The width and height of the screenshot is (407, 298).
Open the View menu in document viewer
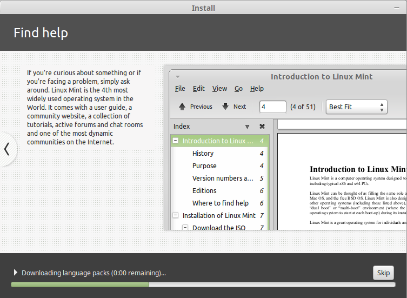pyautogui.click(x=219, y=89)
